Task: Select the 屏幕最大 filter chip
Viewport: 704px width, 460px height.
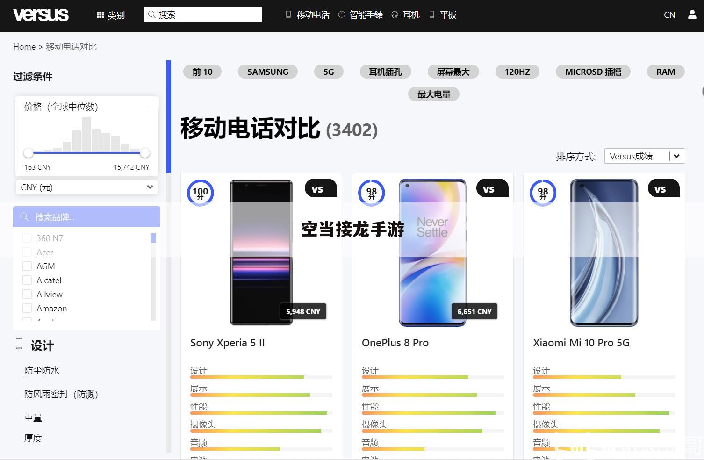Action: pos(453,72)
